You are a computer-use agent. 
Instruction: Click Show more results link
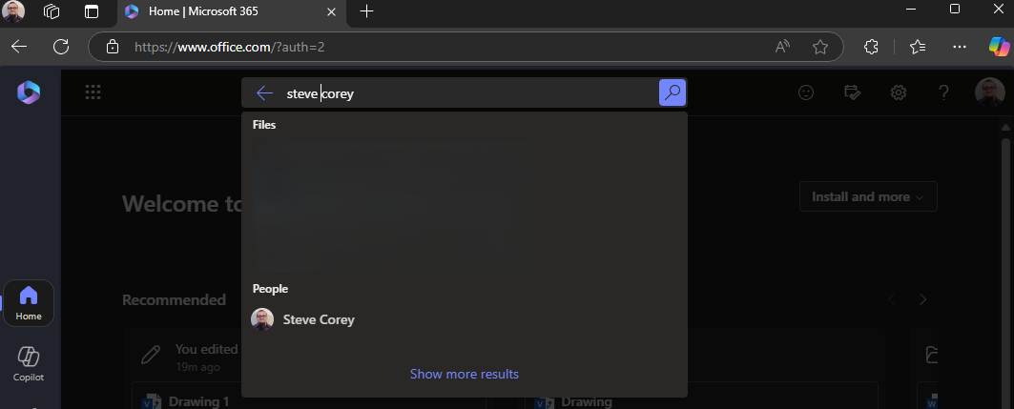pyautogui.click(x=465, y=374)
